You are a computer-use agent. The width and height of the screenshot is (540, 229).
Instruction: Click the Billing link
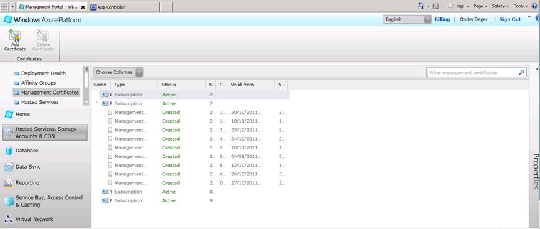(442, 19)
